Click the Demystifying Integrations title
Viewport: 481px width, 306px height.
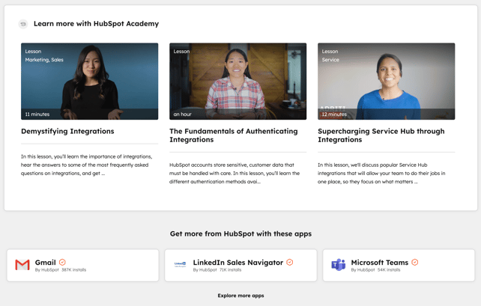[67, 131]
